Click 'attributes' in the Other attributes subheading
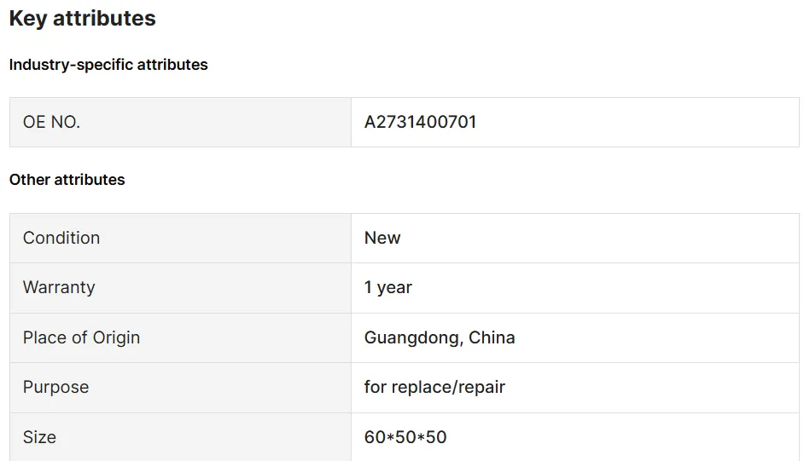804x461 pixels. [x=90, y=180]
